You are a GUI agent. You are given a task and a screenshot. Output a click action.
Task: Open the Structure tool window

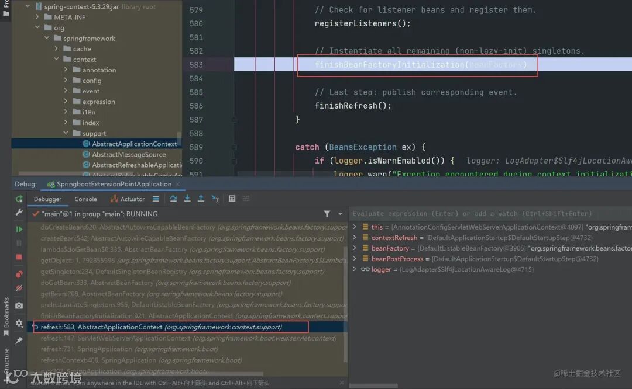6,360
